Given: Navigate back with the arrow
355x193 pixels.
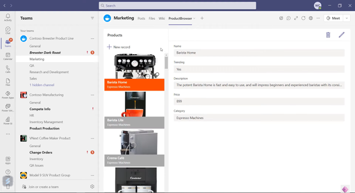Looking at the screenshot, I should (x=4, y=5).
